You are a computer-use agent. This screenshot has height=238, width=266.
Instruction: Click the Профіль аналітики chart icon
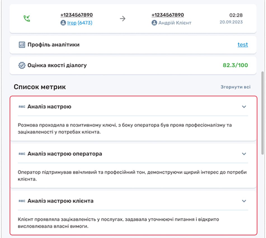22,45
